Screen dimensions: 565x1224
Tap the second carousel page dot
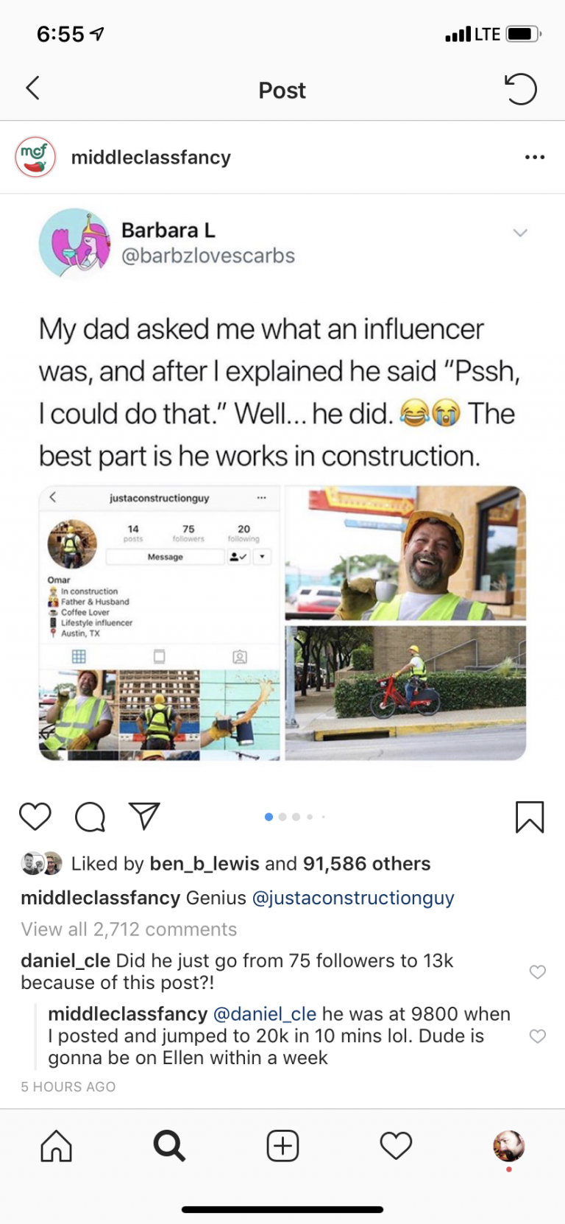pos(282,817)
